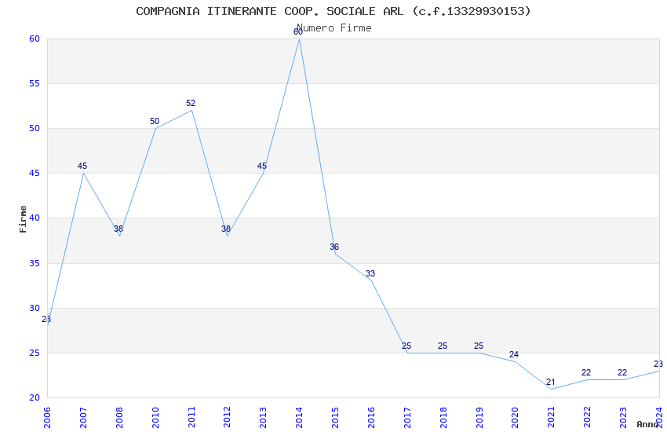Click the data label 38 for year 2008
Viewport: 667px width, 432px height.
(118, 229)
